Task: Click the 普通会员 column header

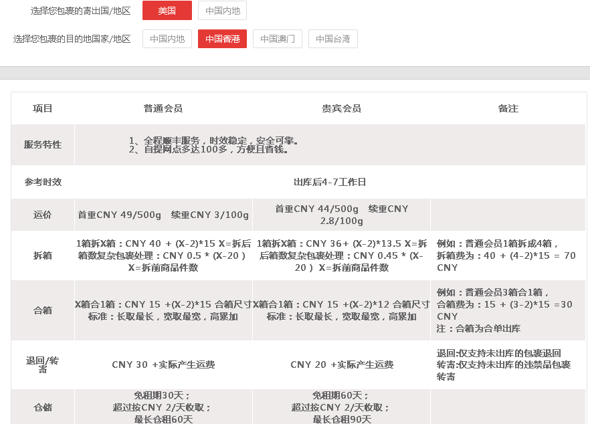Action: pyautogui.click(x=163, y=108)
